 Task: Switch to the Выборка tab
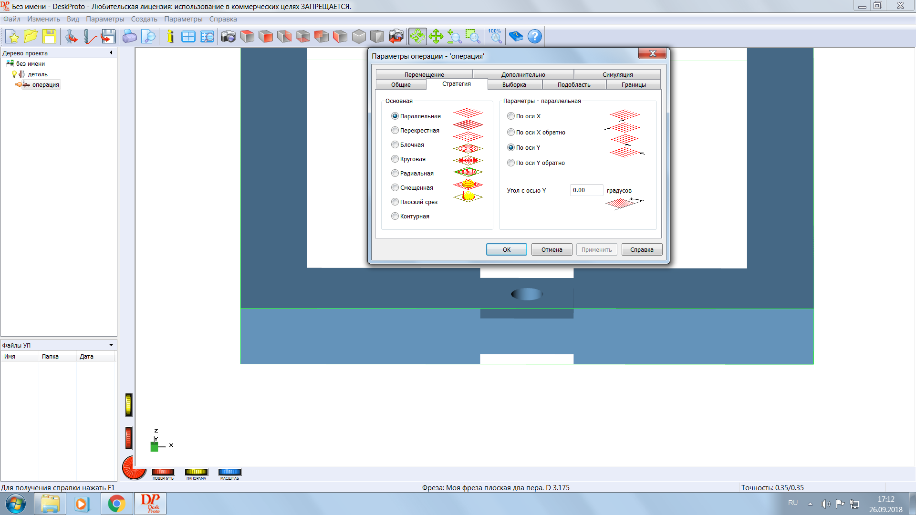coord(514,85)
